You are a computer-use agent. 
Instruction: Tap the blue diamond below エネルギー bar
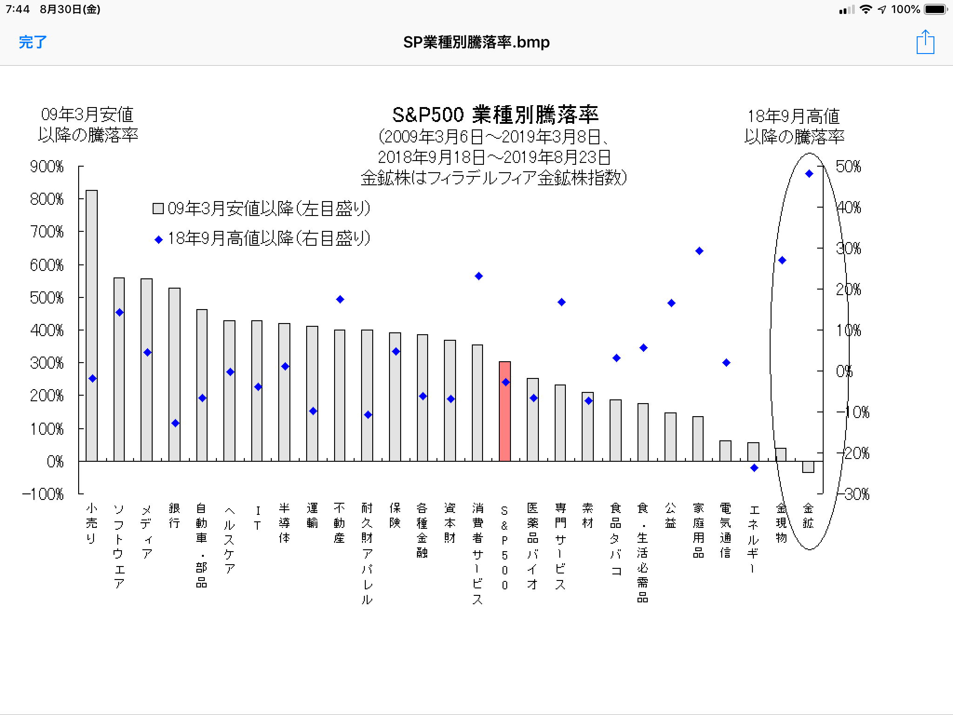tap(754, 468)
